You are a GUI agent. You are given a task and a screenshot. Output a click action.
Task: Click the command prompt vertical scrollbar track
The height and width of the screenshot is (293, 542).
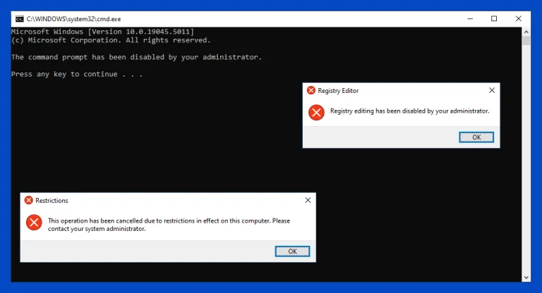(526, 176)
